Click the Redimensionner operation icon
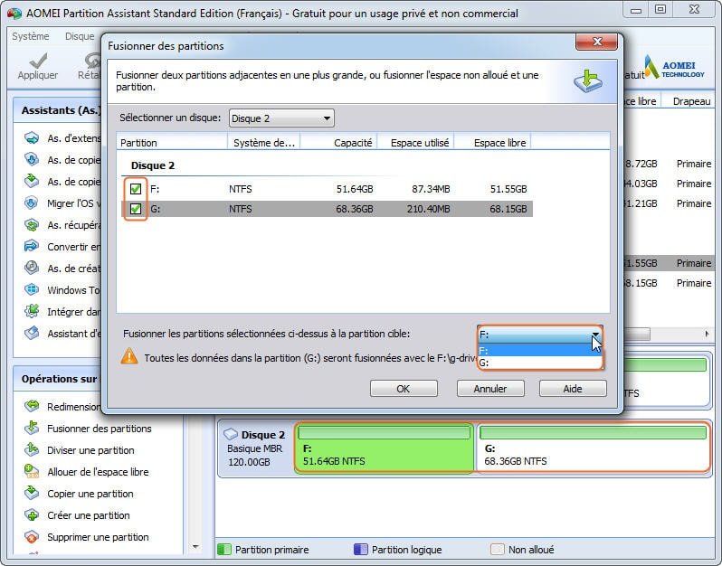 pos(32,406)
